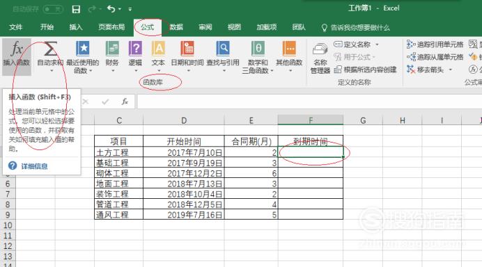482x267 pixels.
Task: Select cell containing 土方工程
Action: coord(118,152)
